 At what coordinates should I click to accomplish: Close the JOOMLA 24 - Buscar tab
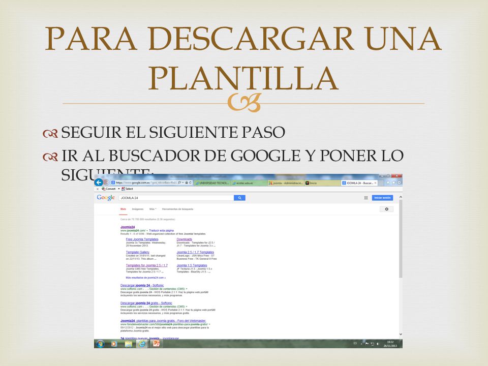pyautogui.click(x=376, y=183)
